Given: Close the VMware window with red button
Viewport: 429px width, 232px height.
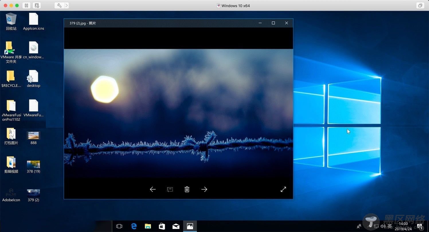Looking at the screenshot, I should click(x=5, y=5).
